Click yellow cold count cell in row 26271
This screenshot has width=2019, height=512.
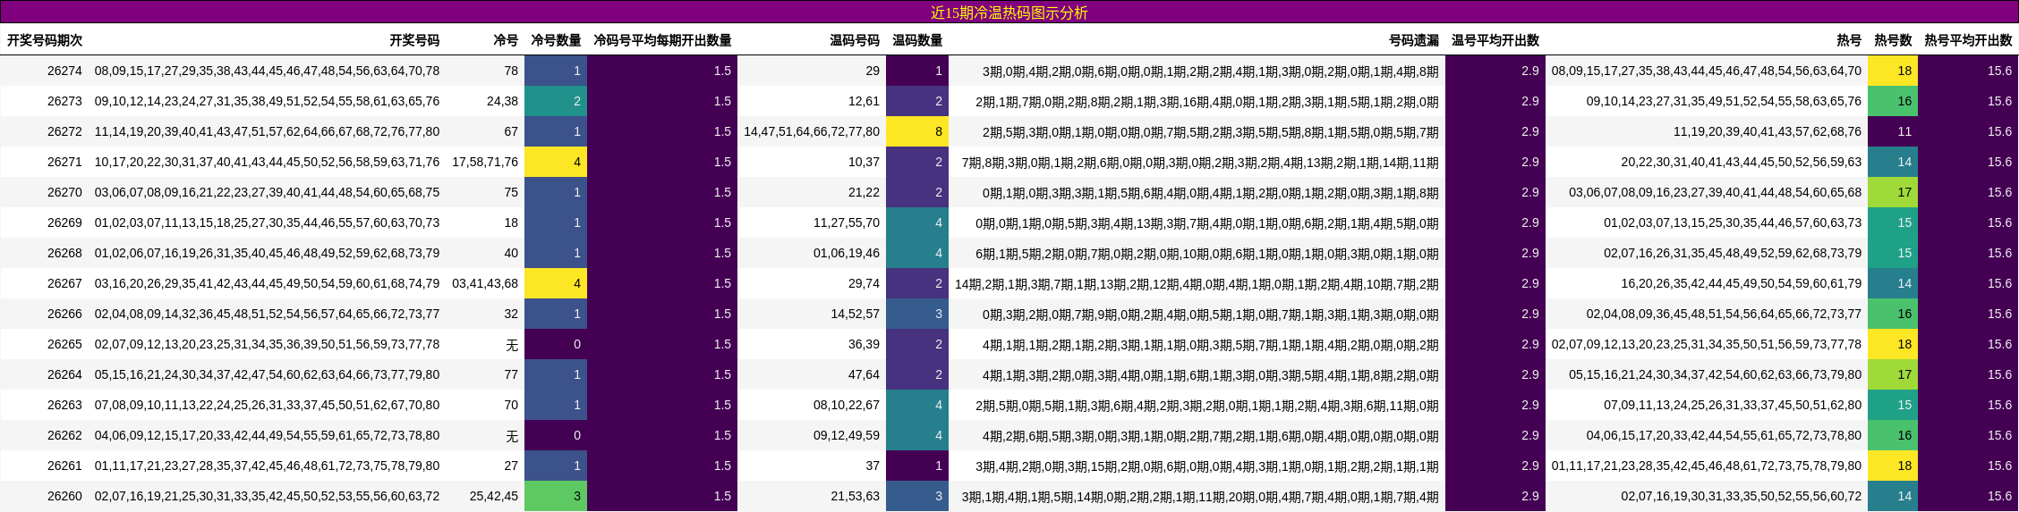point(556,162)
